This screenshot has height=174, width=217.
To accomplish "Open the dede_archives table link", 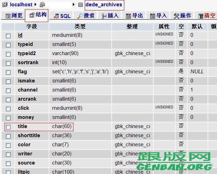I will pyautogui.click(x=104, y=5).
